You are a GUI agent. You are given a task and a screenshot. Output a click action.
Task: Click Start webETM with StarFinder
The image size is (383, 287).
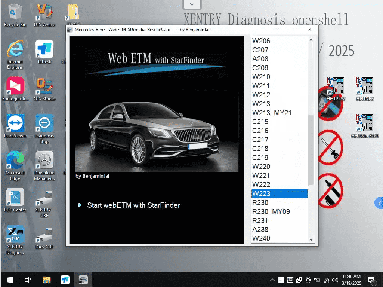pos(133,205)
